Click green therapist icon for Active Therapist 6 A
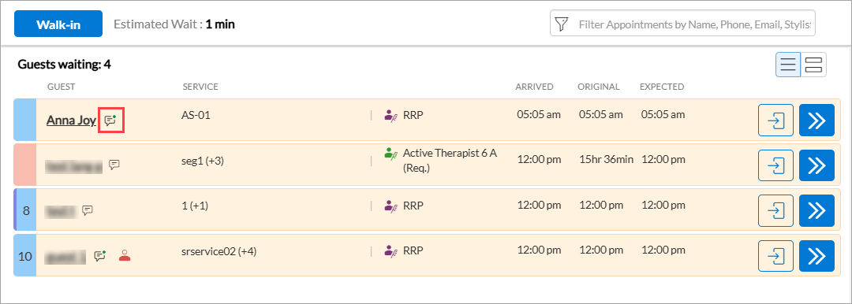 pos(391,153)
